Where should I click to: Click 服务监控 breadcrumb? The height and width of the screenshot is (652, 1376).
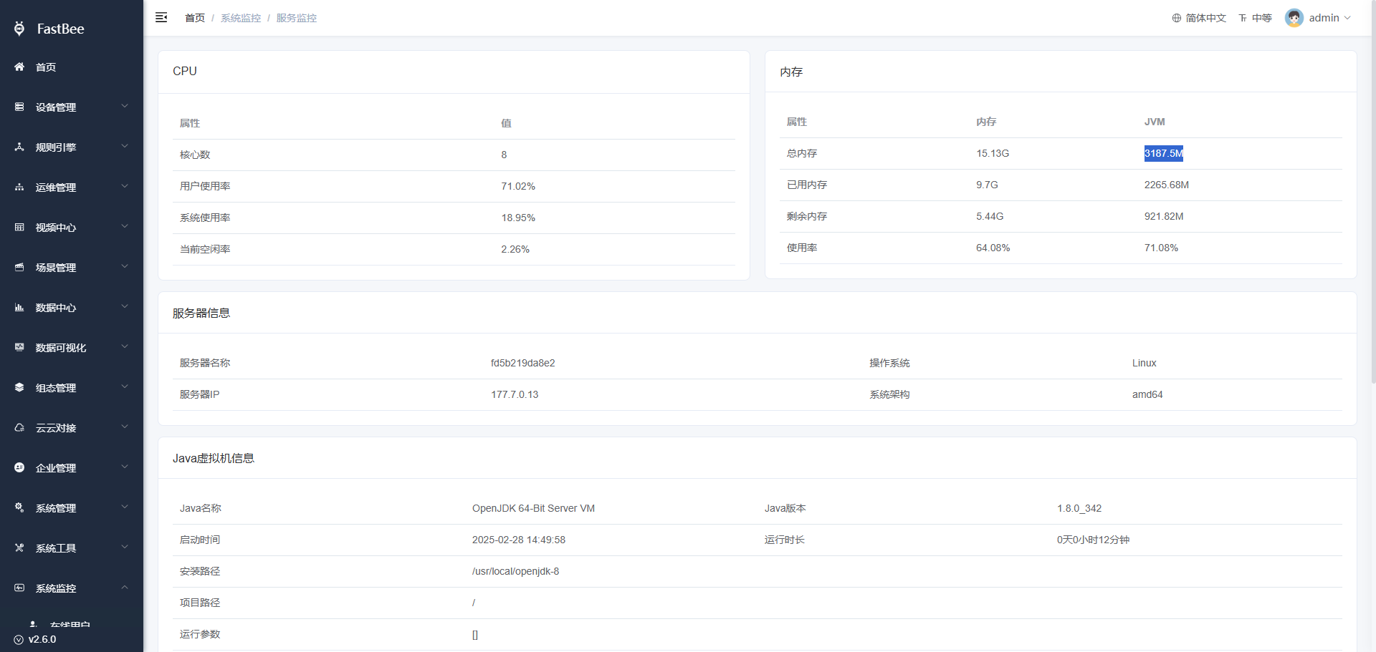point(297,18)
